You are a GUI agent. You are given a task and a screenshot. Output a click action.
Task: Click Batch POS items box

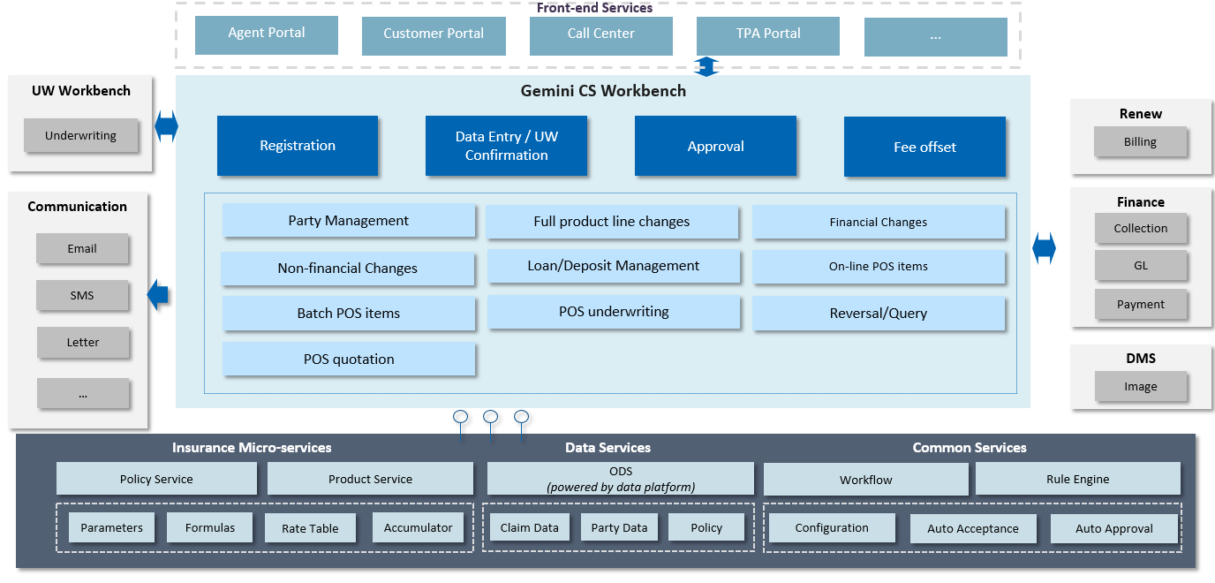tap(349, 314)
